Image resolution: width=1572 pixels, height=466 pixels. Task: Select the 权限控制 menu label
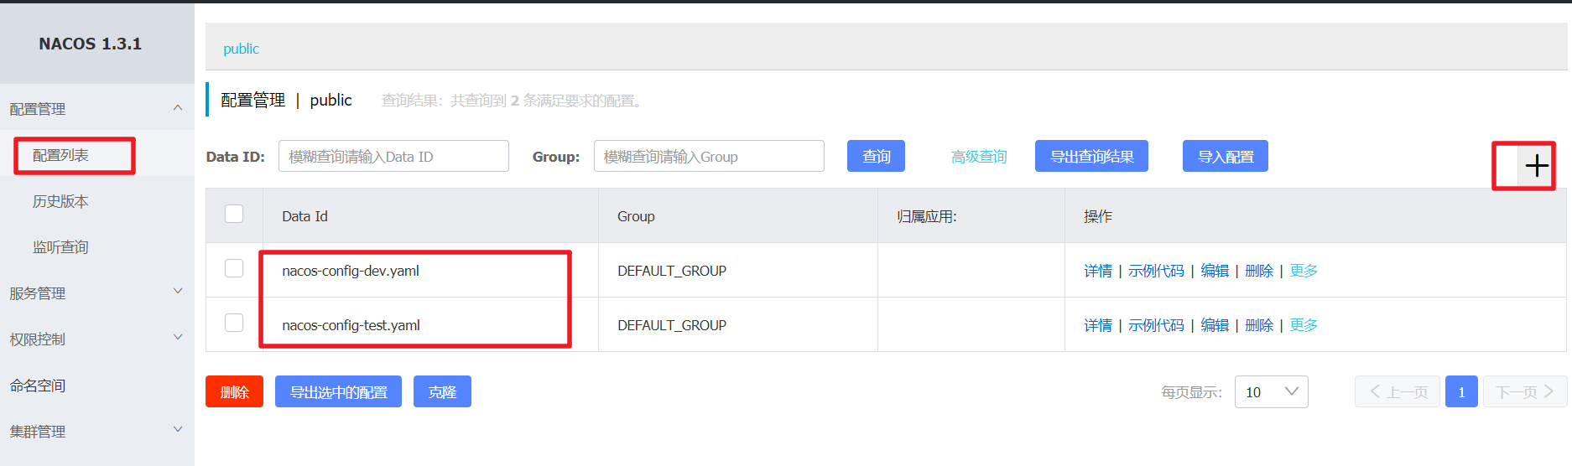(x=37, y=339)
